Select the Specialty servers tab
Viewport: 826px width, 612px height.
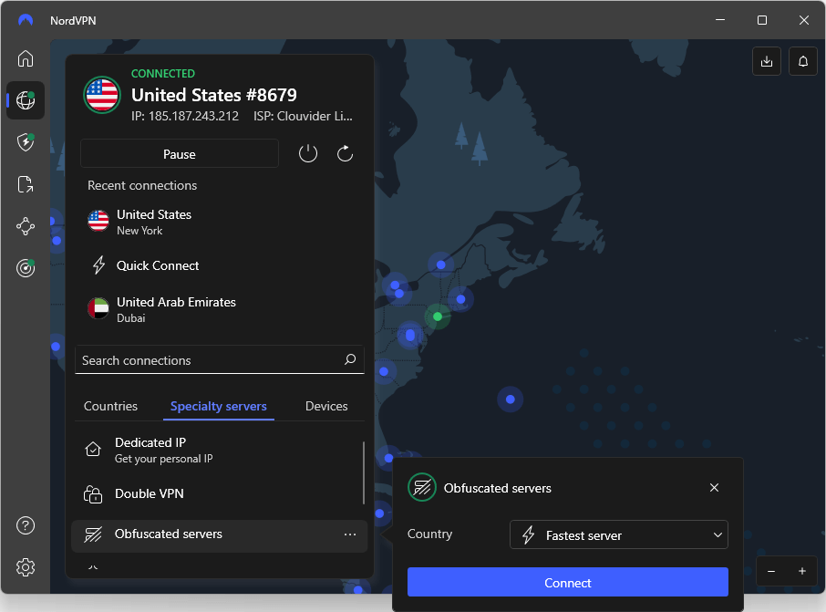click(x=219, y=406)
